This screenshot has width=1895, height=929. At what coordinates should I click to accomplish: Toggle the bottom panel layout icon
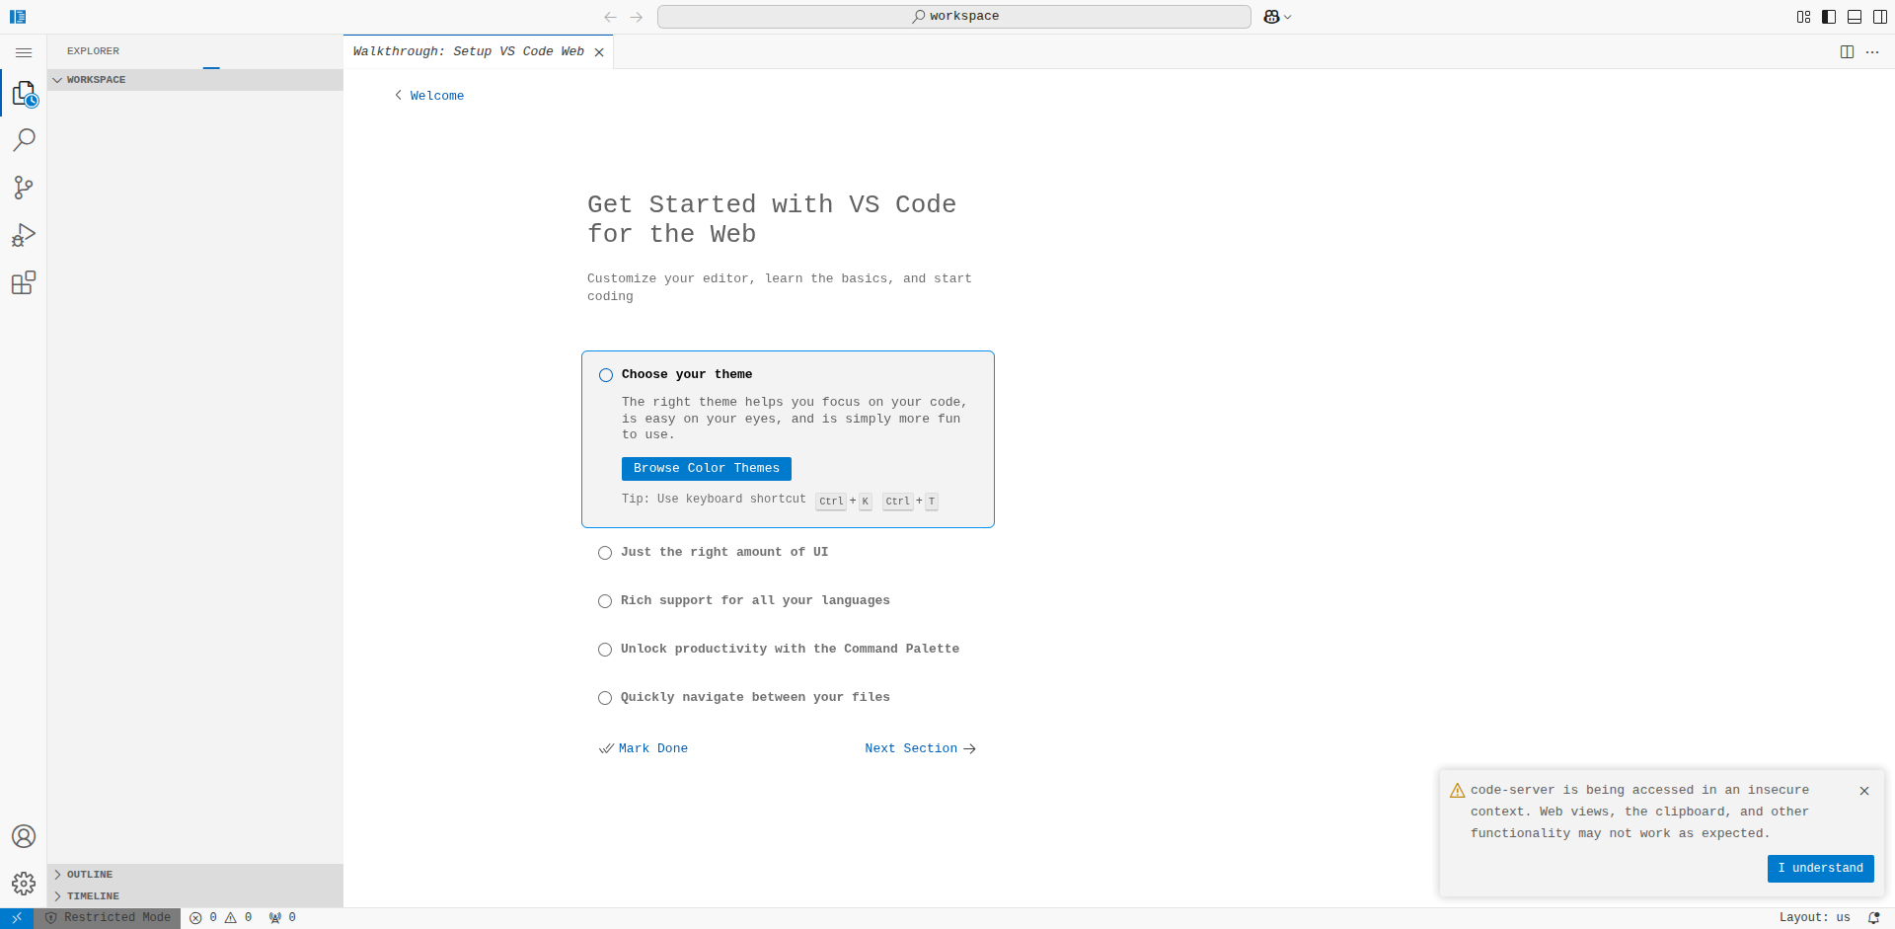pyautogui.click(x=1855, y=17)
